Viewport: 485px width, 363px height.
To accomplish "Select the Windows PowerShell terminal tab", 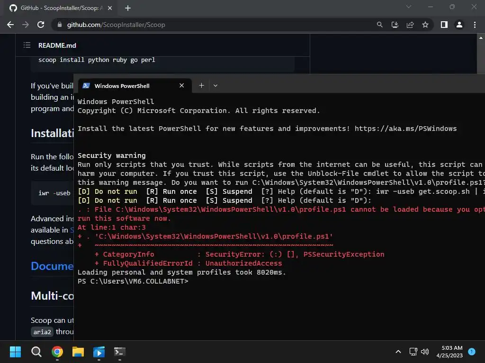I will (135, 86).
